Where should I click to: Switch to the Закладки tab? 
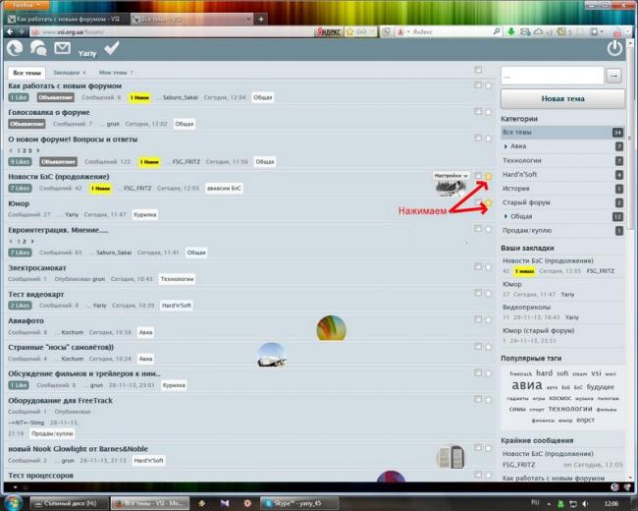click(x=68, y=73)
